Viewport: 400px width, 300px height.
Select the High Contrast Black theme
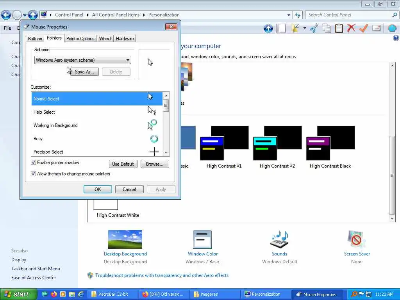[330, 147]
